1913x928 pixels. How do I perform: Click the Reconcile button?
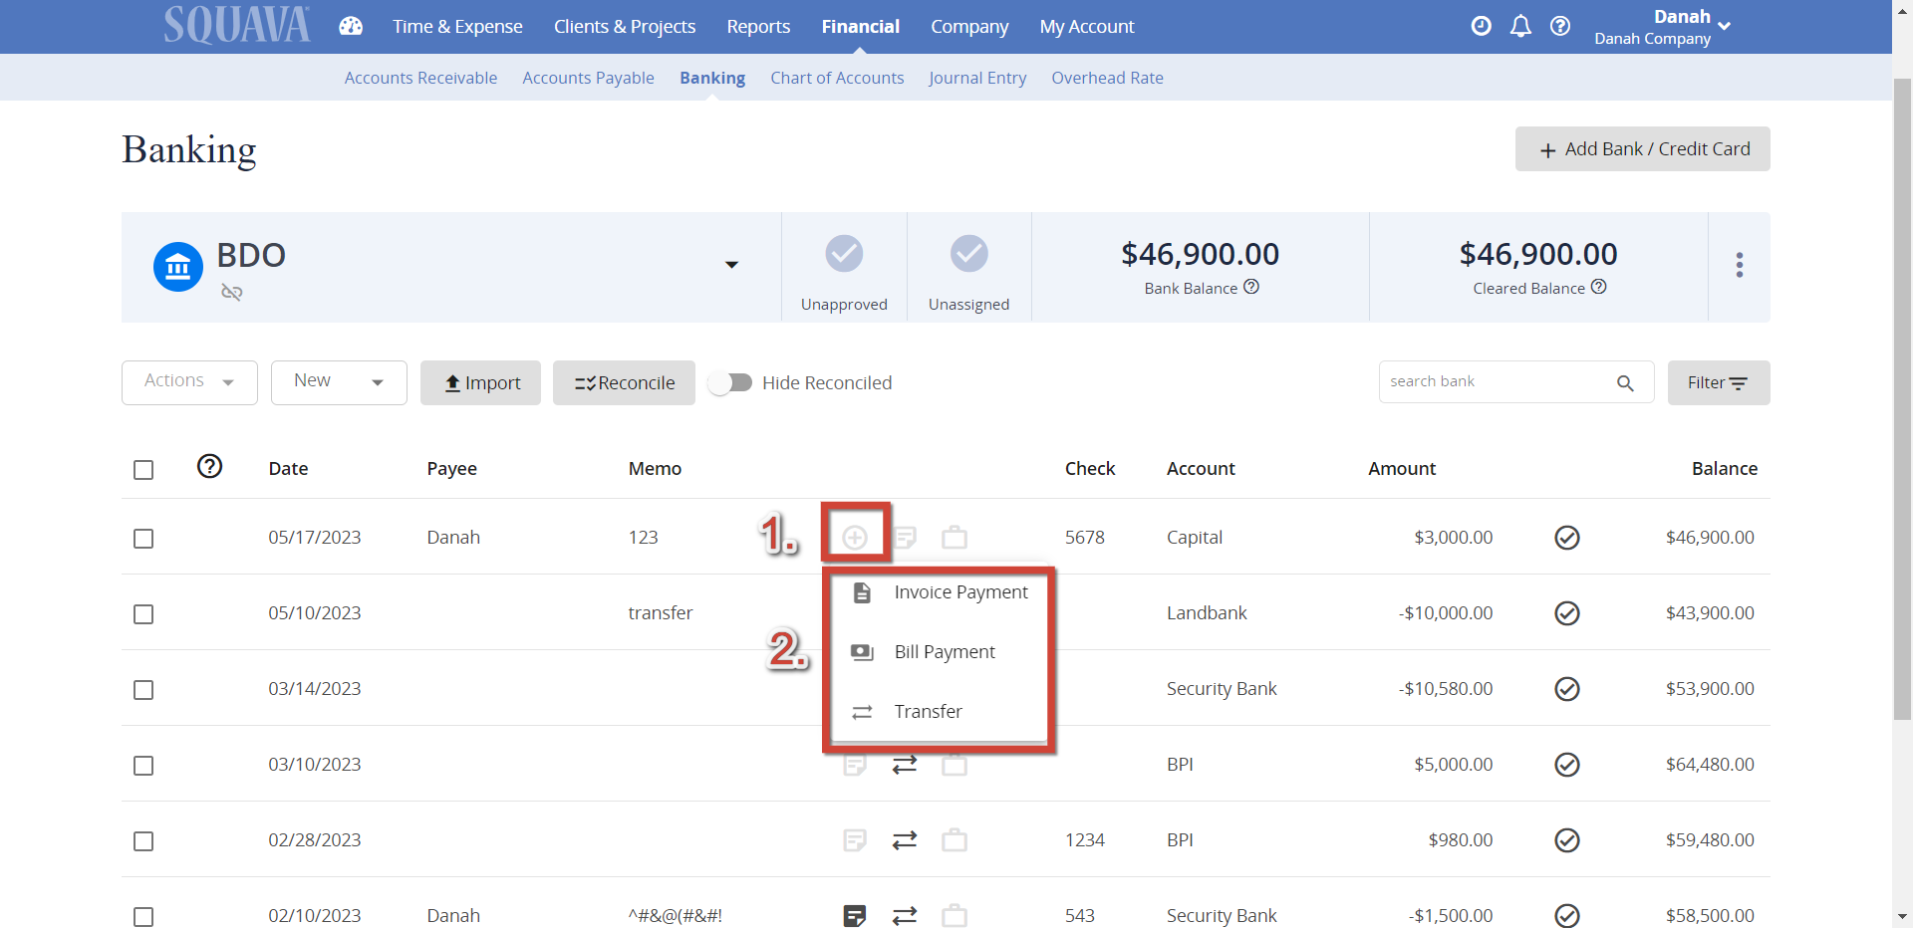(623, 382)
